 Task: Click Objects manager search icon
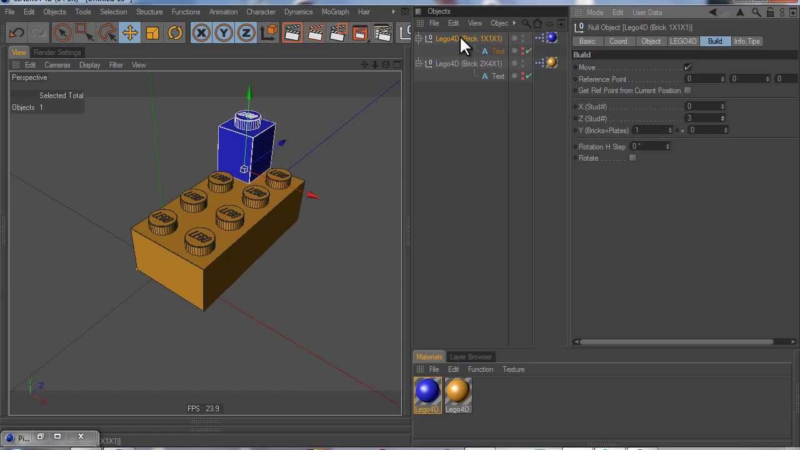pyautogui.click(x=526, y=24)
